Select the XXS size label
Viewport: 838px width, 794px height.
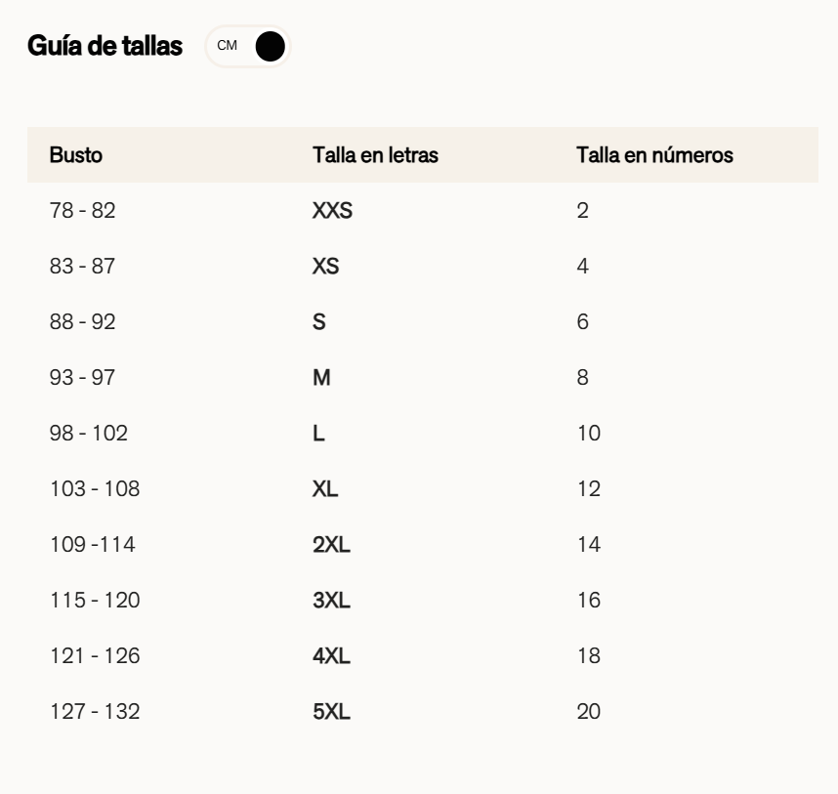coord(332,210)
